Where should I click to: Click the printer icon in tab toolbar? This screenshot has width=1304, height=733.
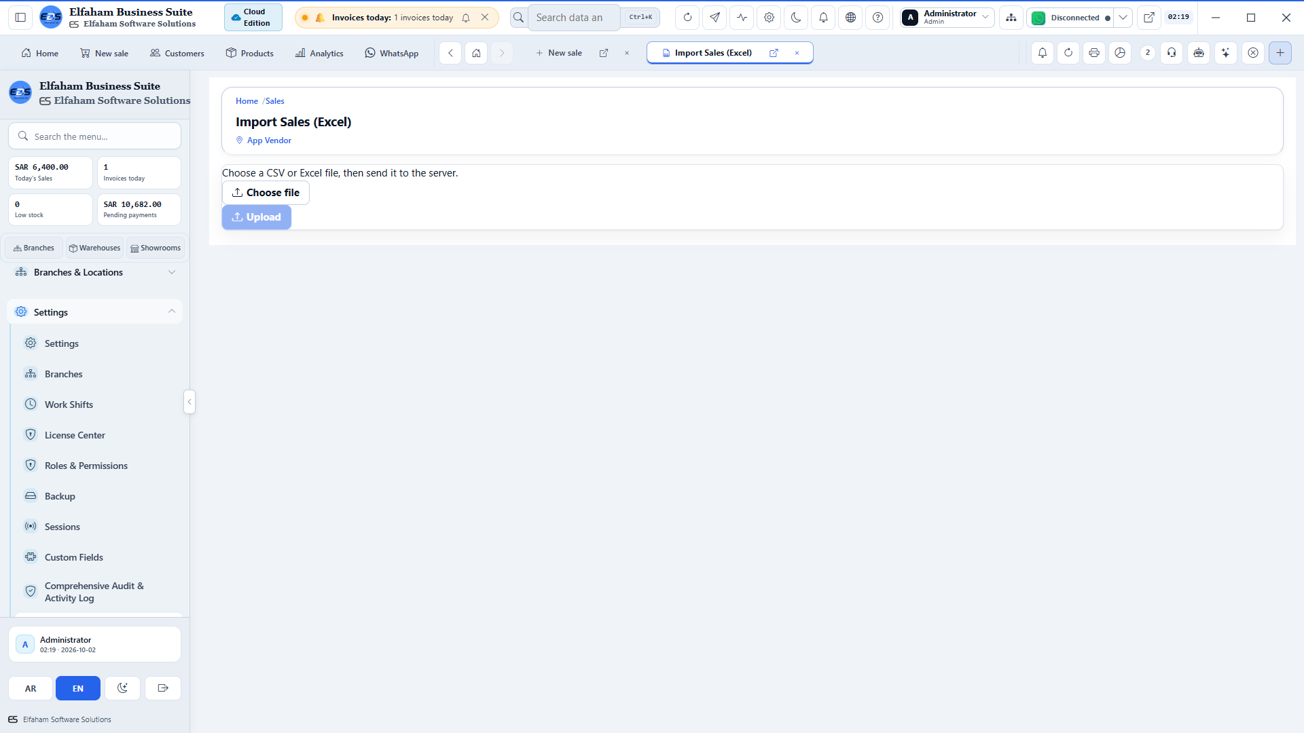click(1094, 53)
